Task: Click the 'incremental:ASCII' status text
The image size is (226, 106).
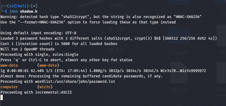Action: coord(54,92)
